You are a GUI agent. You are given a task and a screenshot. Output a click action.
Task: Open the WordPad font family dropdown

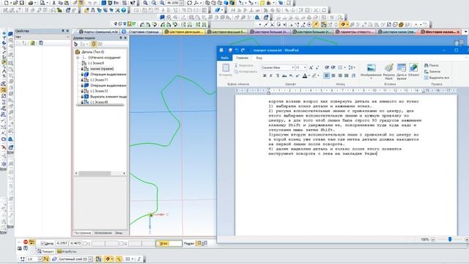(x=293, y=67)
